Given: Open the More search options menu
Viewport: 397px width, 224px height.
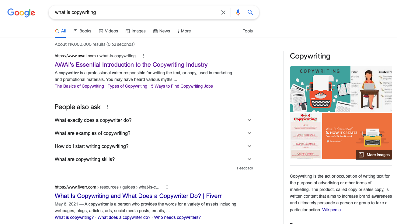Looking at the screenshot, I should tap(184, 31).
